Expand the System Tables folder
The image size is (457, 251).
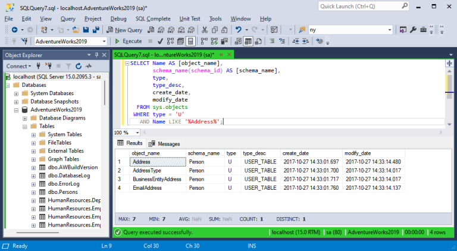click(33, 134)
